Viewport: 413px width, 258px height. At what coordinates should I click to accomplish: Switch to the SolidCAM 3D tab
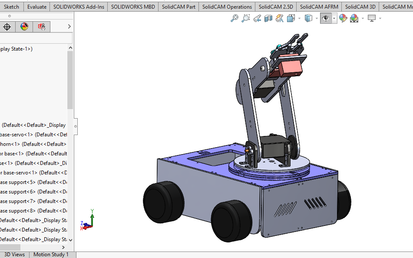360,7
